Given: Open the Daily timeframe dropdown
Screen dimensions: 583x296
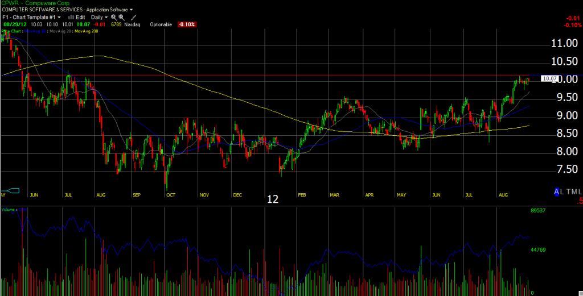Looking at the screenshot, I should pos(99,18).
